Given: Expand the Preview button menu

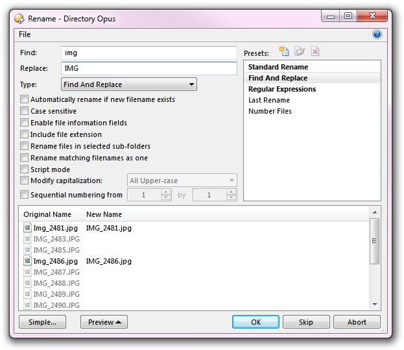Looking at the screenshot, I should pyautogui.click(x=104, y=322).
